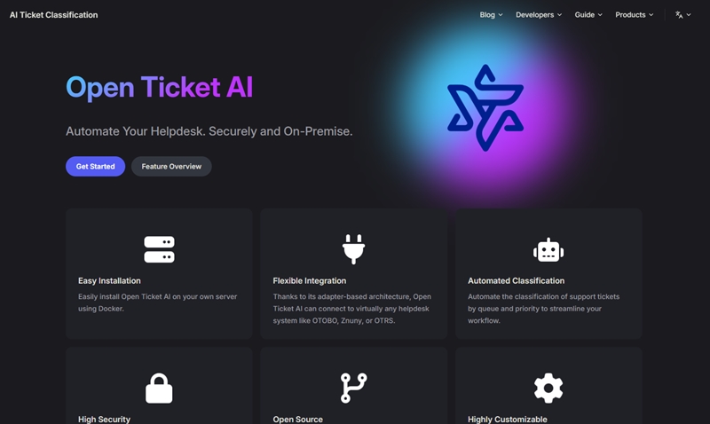Open the Products navigation menu
710x424 pixels.
[x=635, y=15]
